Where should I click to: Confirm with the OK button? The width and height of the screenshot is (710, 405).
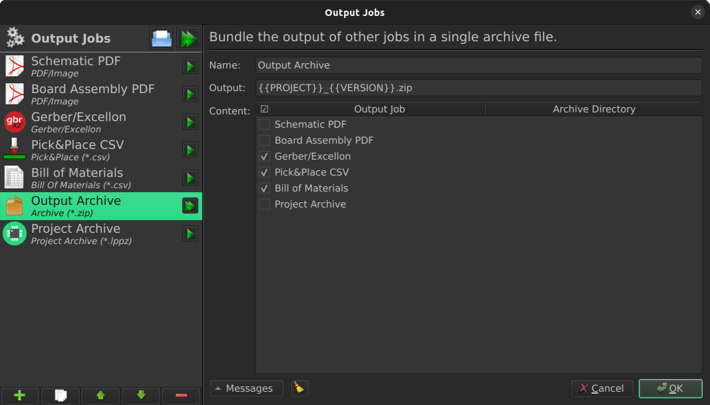(670, 388)
